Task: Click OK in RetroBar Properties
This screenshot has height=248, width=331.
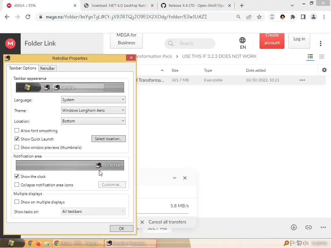Action: click(122, 228)
